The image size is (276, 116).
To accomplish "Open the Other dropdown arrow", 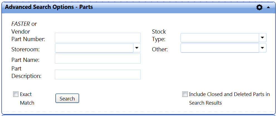I will [263, 48].
